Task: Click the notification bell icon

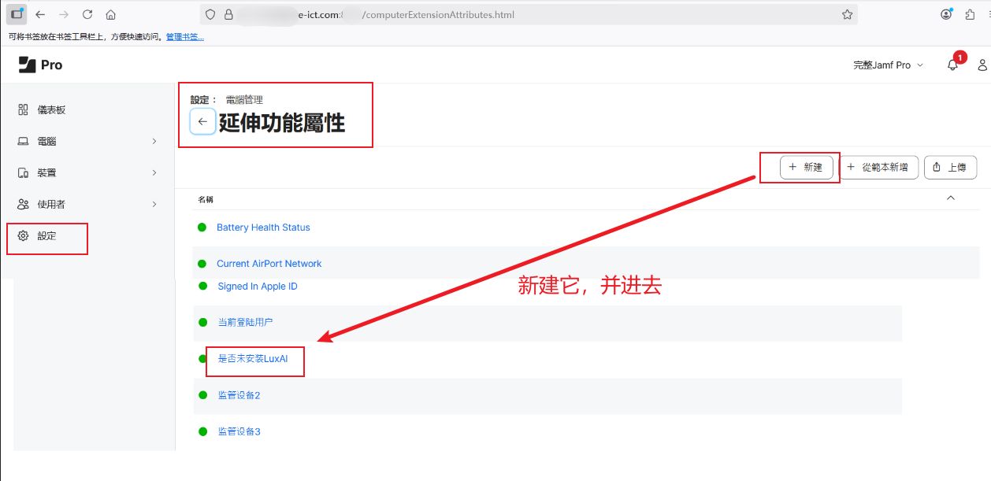Action: pyautogui.click(x=952, y=65)
